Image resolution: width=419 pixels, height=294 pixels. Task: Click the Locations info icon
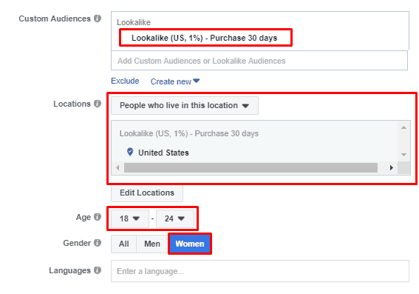coord(98,104)
